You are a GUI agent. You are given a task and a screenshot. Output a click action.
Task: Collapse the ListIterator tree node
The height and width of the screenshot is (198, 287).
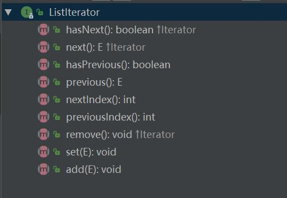coord(8,13)
